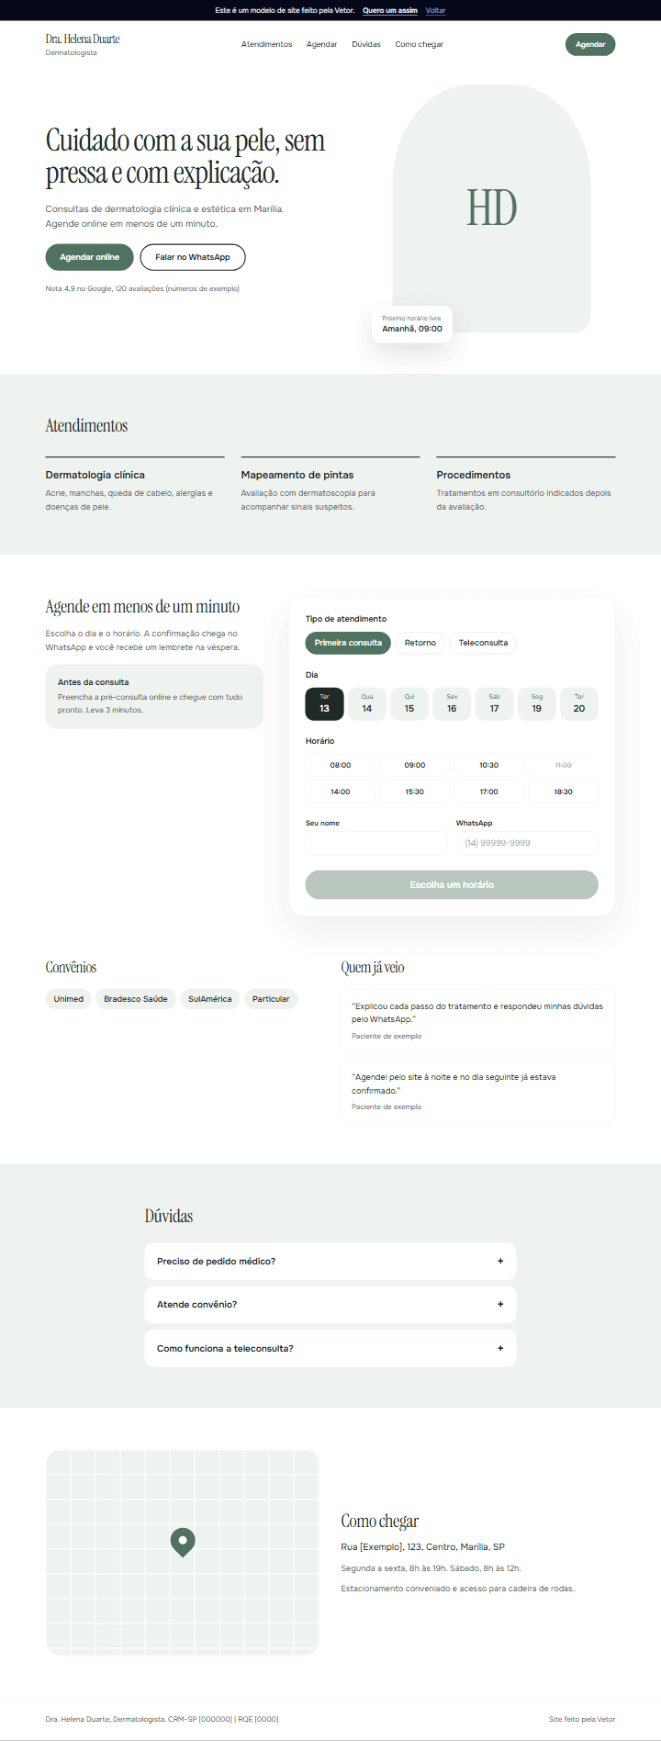
Task: Click the 'Bradesco Saúde' insurance chip
Action: pos(136,999)
